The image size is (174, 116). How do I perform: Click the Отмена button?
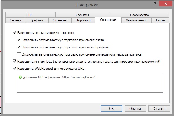coord(135,108)
